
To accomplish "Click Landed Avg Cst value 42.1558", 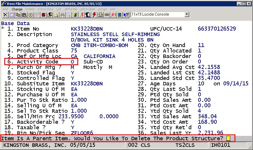I will coord(209,67).
